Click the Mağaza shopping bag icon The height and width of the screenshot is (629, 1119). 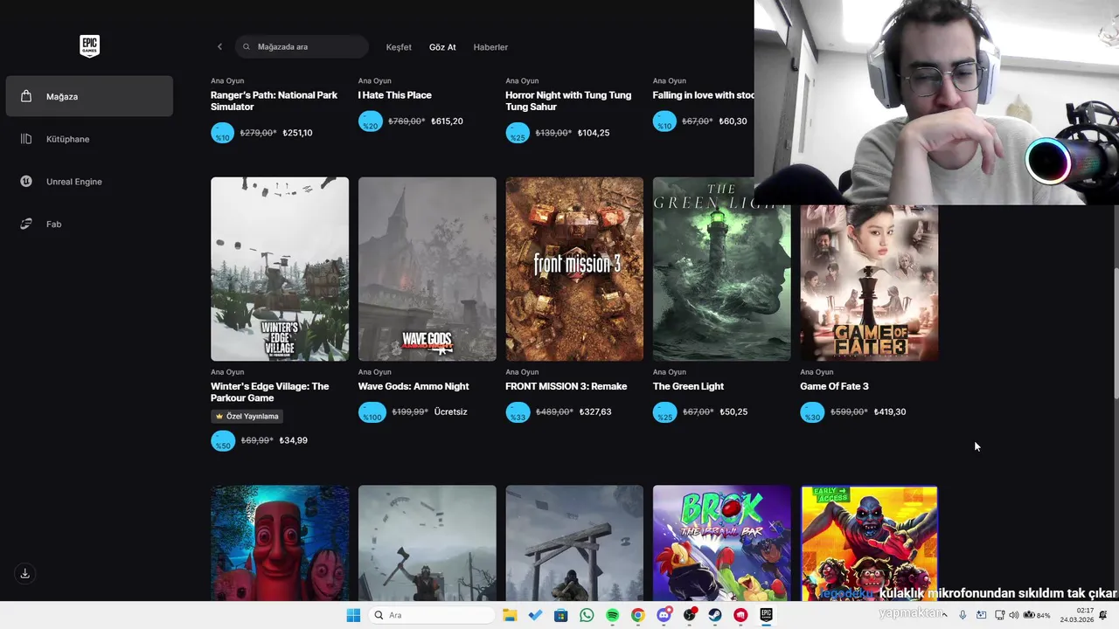(26, 96)
